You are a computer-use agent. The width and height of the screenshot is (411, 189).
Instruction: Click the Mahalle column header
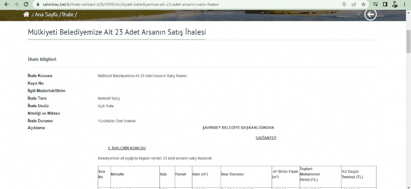[117, 174]
